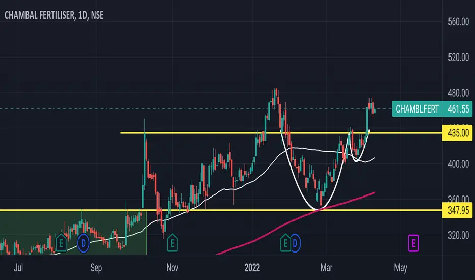Click the blue dividend D marker near February 2022
Image resolution: width=475 pixels, height=280 pixels.
295,243
